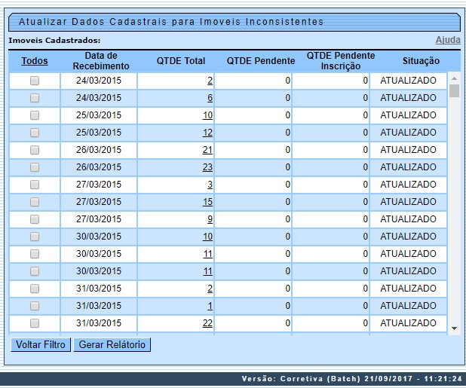Screen dimensions: 466x388
Task: Open the QTDE Total link with value 9
Action: (210, 219)
